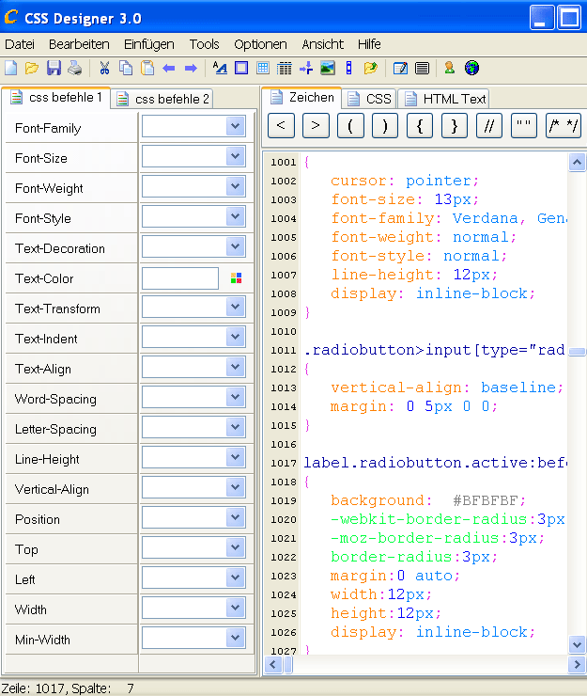The width and height of the screenshot is (587, 696).
Task: Insert a closing curly brace
Action: coord(455,126)
